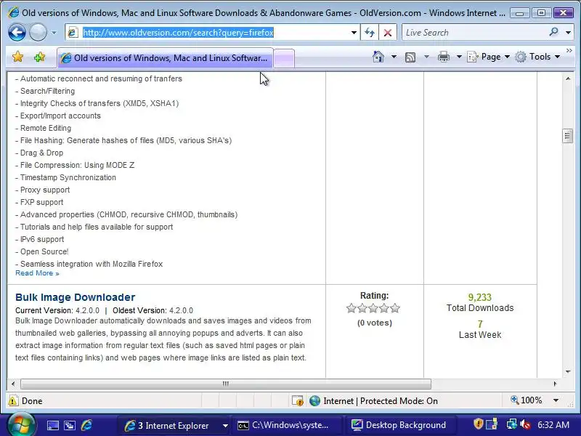The width and height of the screenshot is (581, 436).
Task: Click the vertical scrollbar up arrow
Action: [x=568, y=78]
